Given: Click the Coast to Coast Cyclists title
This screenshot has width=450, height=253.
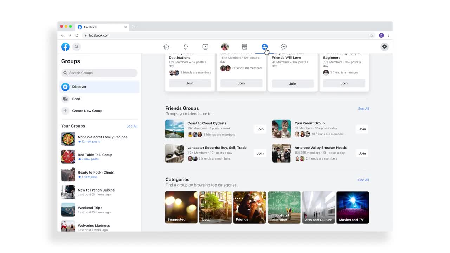Looking at the screenshot, I should tap(207, 123).
